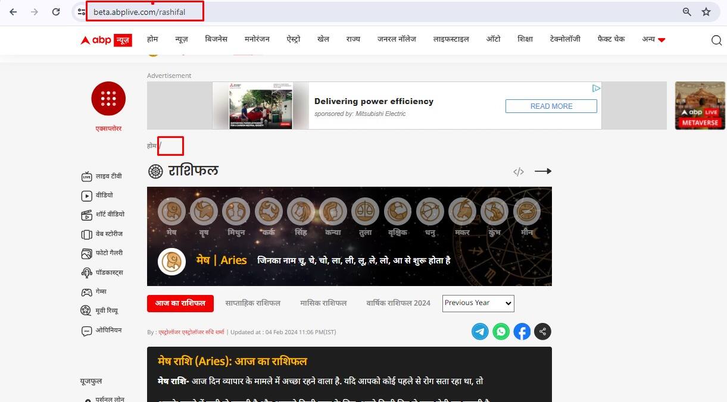Screen dimensions: 727x402
Task: Open बिजनेस in the top navigation
Action: point(216,39)
